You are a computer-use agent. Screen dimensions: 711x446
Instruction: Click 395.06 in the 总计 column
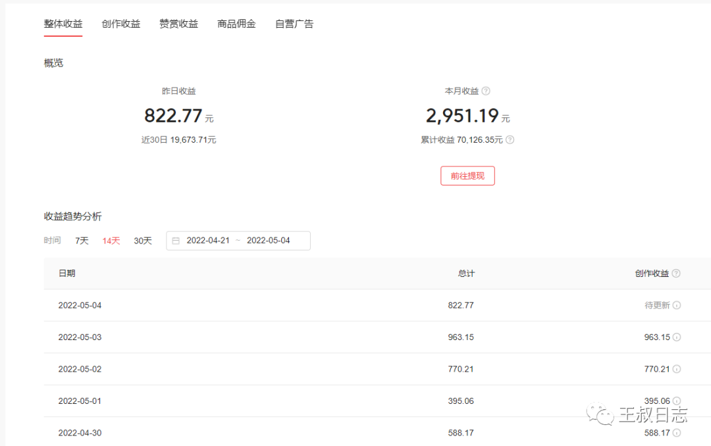tap(461, 401)
